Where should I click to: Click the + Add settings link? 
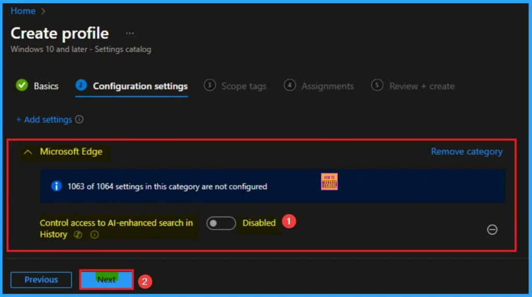coord(44,119)
